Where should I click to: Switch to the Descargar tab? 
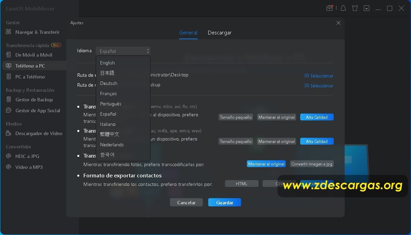tap(220, 33)
